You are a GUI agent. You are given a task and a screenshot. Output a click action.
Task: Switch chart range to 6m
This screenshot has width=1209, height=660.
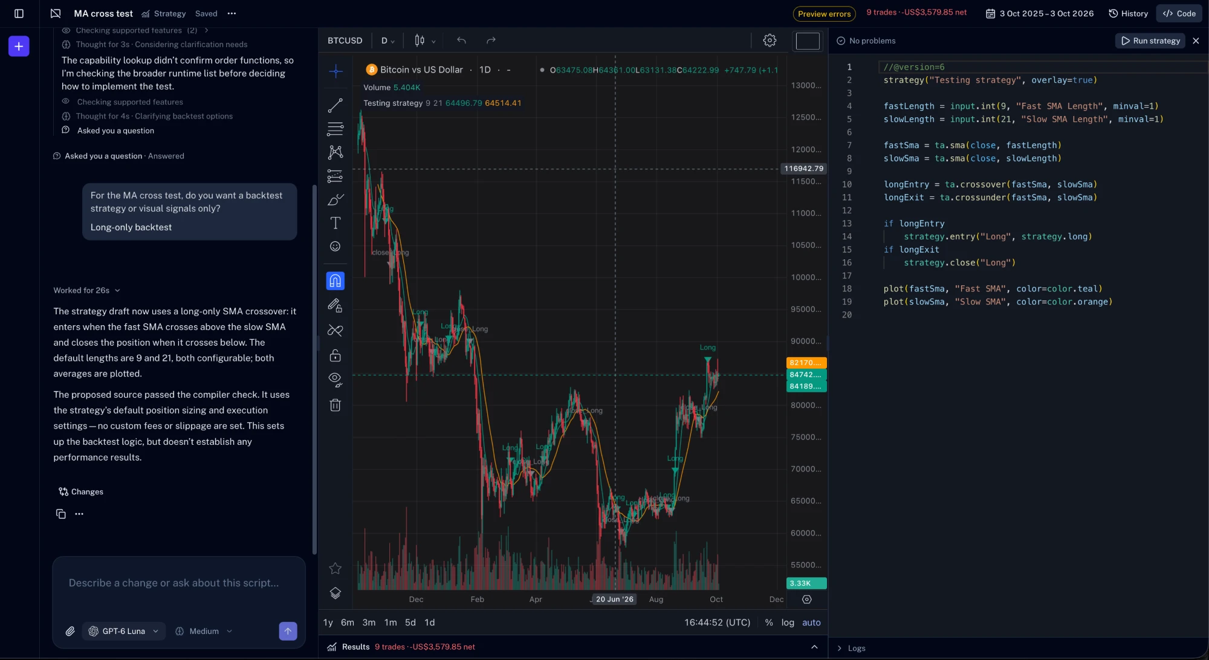348,623
